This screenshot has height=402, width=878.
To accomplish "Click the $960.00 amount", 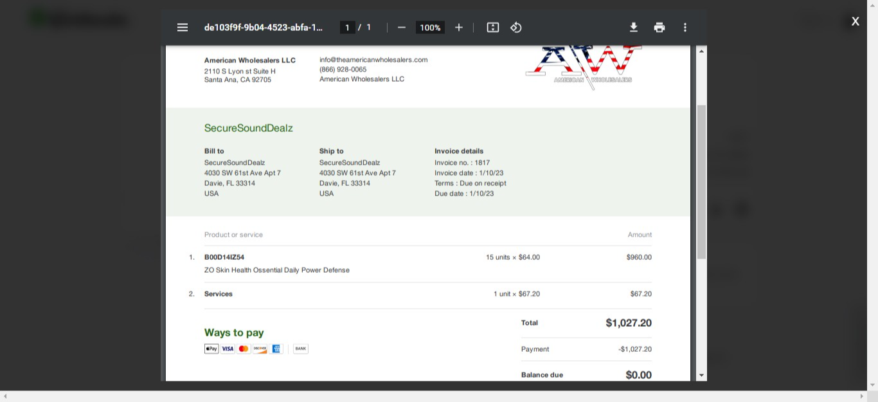I will [639, 257].
